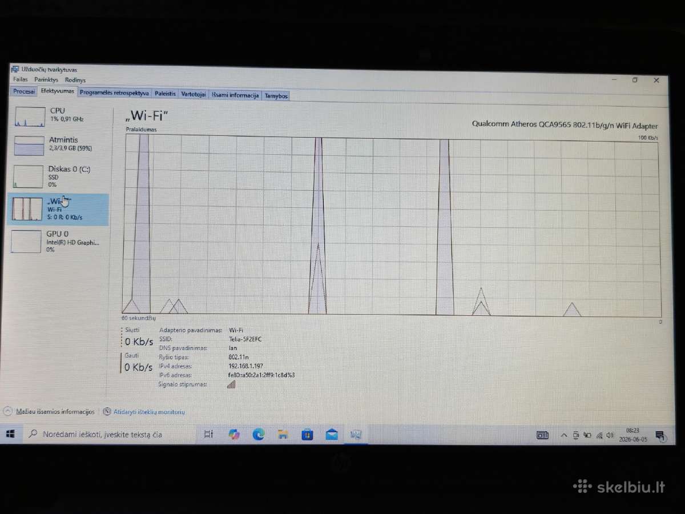Open Microsoft Edge from the taskbar
685x514 pixels.
(259, 435)
